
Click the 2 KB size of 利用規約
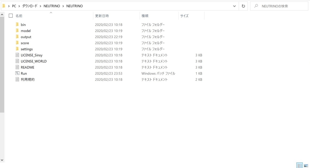coord(199,79)
